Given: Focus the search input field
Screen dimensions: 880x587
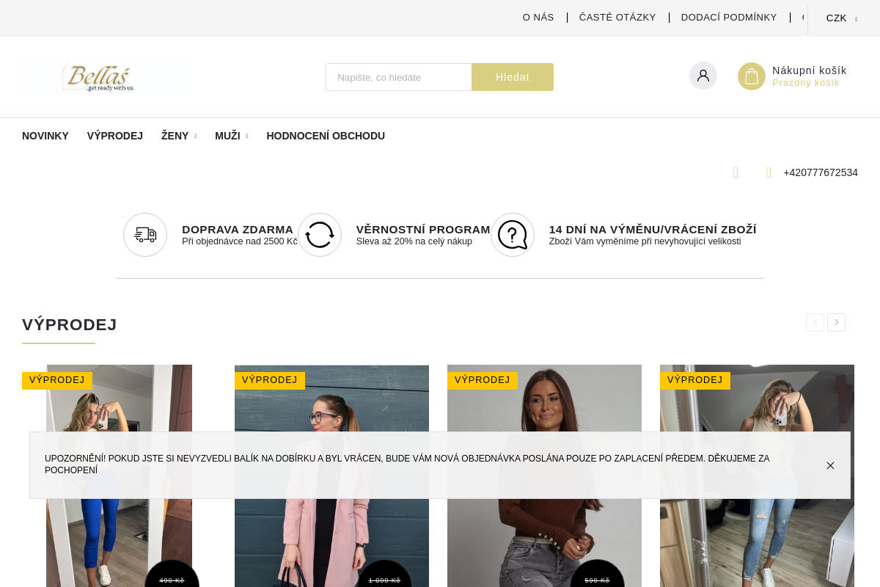Looking at the screenshot, I should click(399, 77).
